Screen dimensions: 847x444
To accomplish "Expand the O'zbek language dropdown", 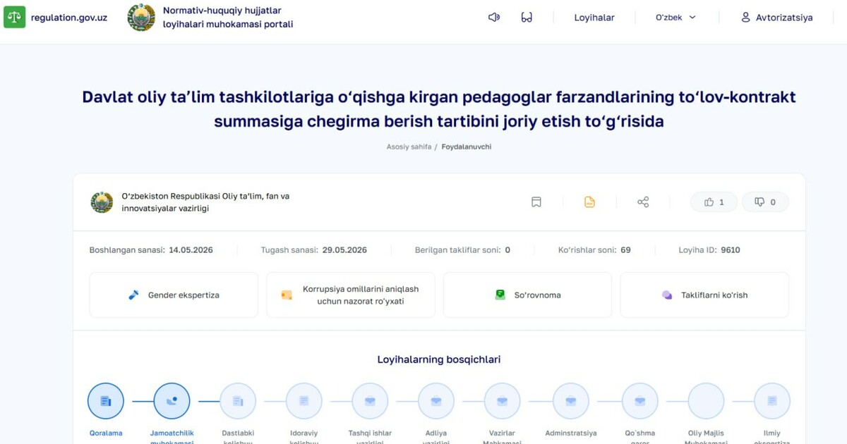I will click(x=675, y=18).
